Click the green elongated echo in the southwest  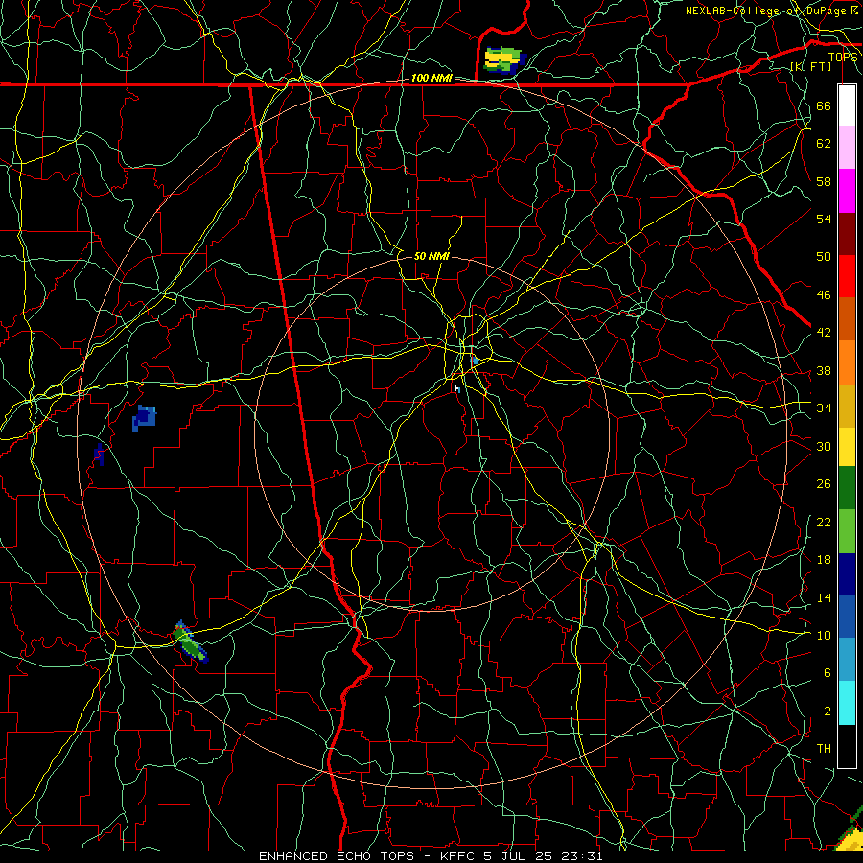tap(190, 642)
